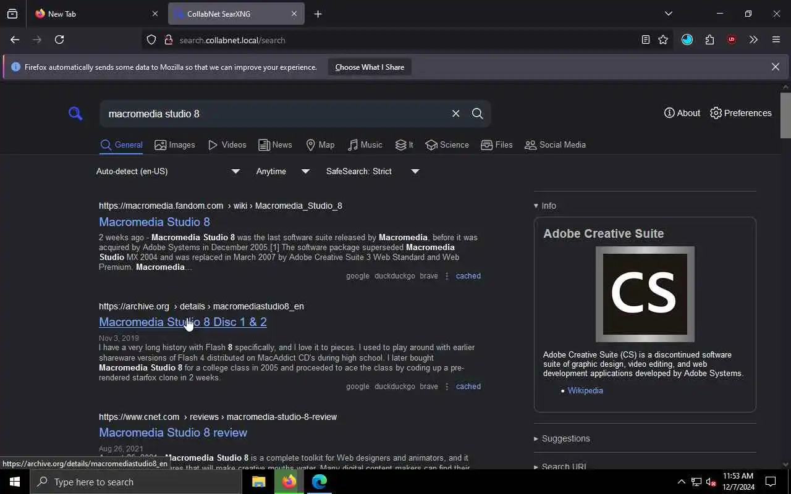The height and width of the screenshot is (494, 791).
Task: Expand the Suggestions section
Action: [562, 438]
